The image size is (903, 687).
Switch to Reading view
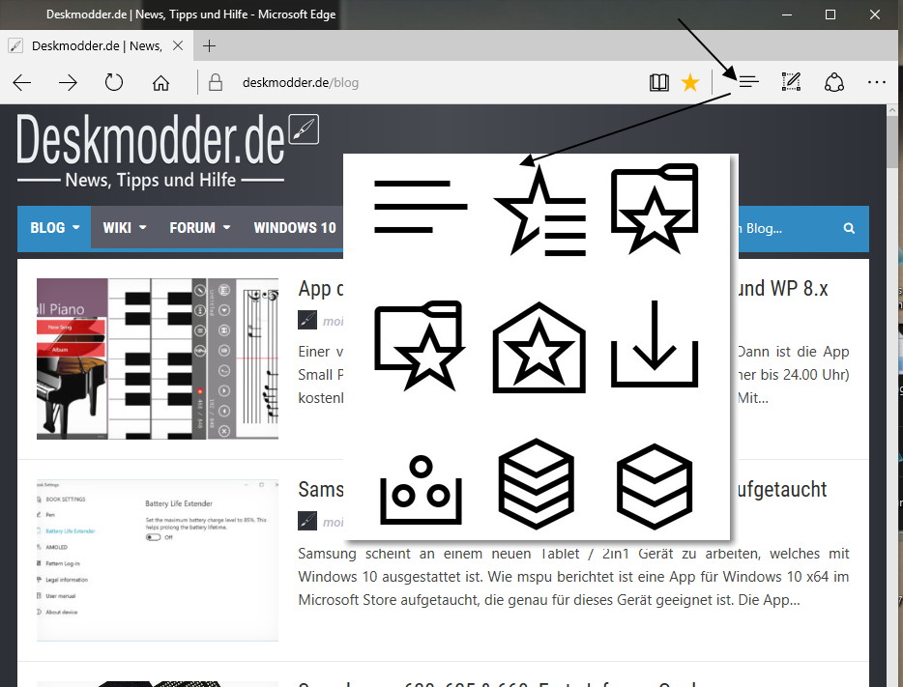(x=658, y=83)
